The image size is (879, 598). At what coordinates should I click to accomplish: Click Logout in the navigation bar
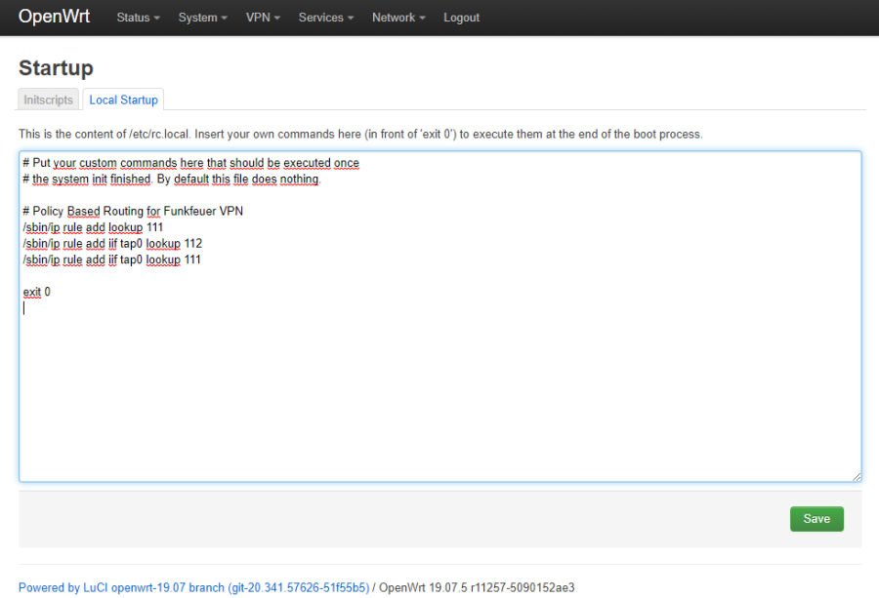click(x=461, y=18)
